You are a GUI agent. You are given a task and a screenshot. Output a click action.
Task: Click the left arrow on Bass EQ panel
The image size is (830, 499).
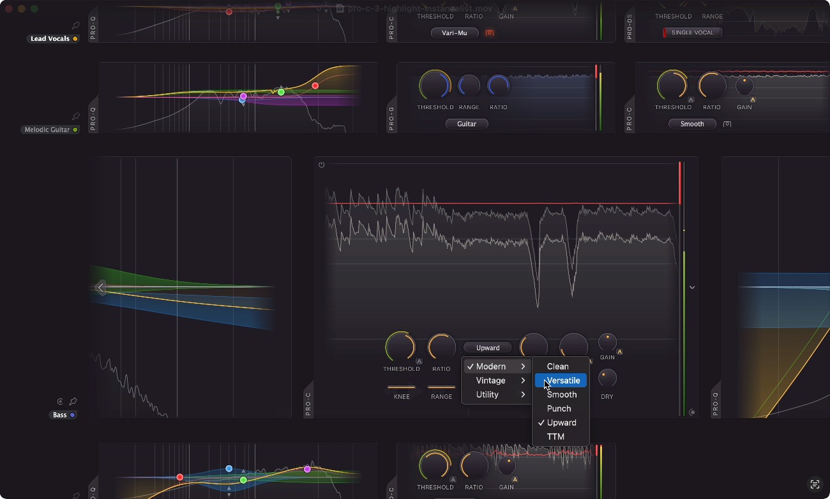(x=100, y=288)
